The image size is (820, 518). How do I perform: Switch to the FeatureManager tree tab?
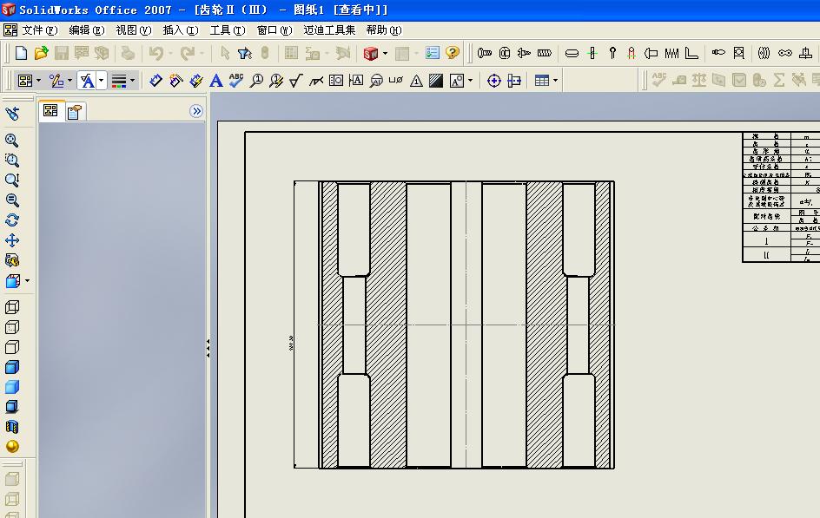[50, 111]
